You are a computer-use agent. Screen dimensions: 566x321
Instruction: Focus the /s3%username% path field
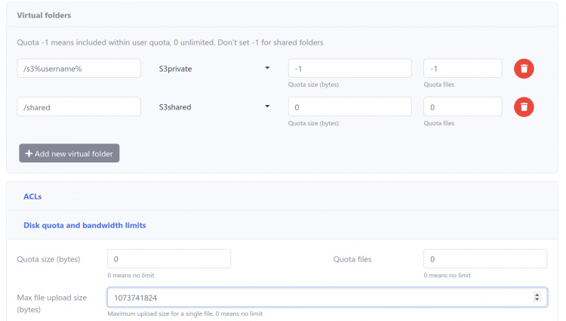pos(78,69)
